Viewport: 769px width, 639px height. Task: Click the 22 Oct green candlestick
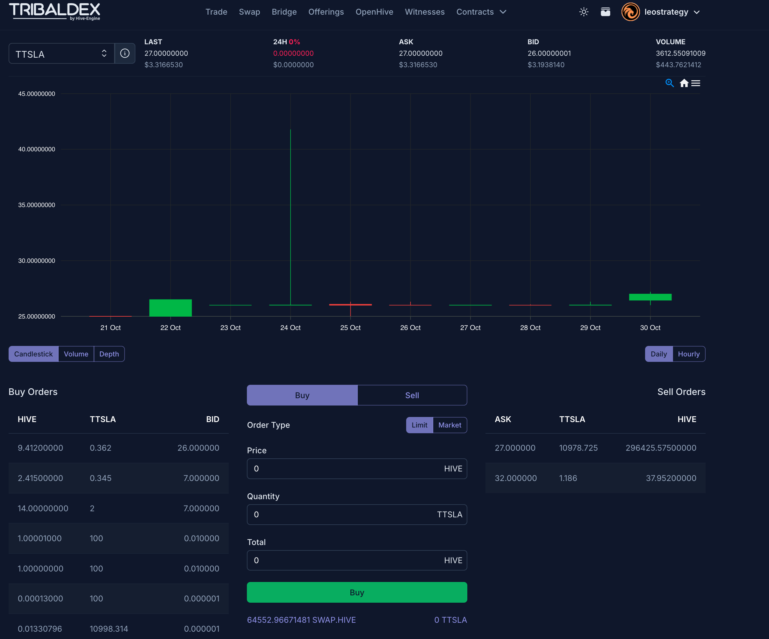tap(170, 308)
